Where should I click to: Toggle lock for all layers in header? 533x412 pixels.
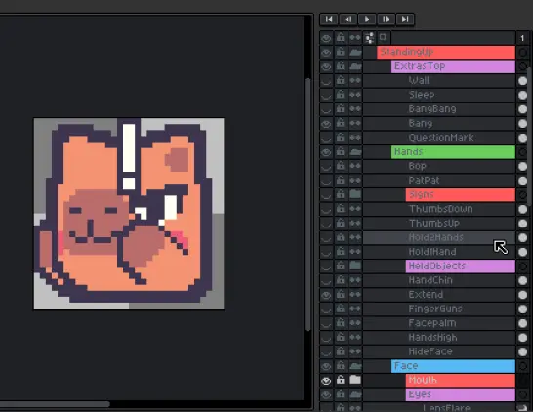(341, 38)
